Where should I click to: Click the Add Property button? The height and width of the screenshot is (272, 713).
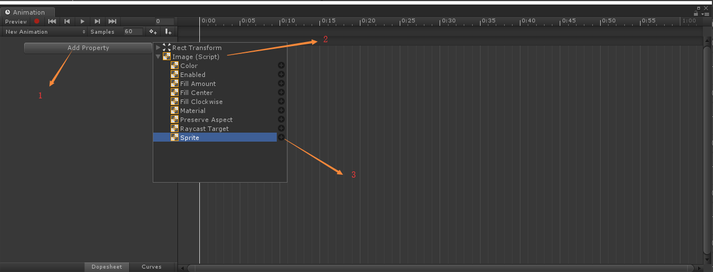[x=88, y=48]
